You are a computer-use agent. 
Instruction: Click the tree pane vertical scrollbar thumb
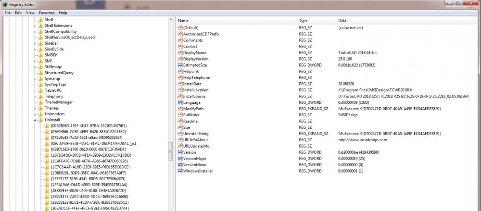pos(171,151)
